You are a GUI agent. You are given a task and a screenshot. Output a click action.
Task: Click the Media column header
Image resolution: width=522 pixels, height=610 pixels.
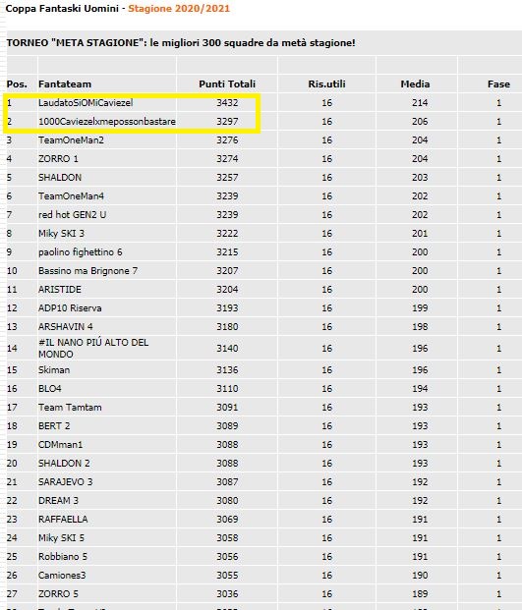click(x=415, y=84)
